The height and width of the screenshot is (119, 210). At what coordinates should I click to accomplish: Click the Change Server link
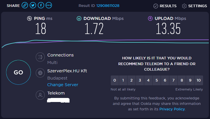click(x=63, y=85)
